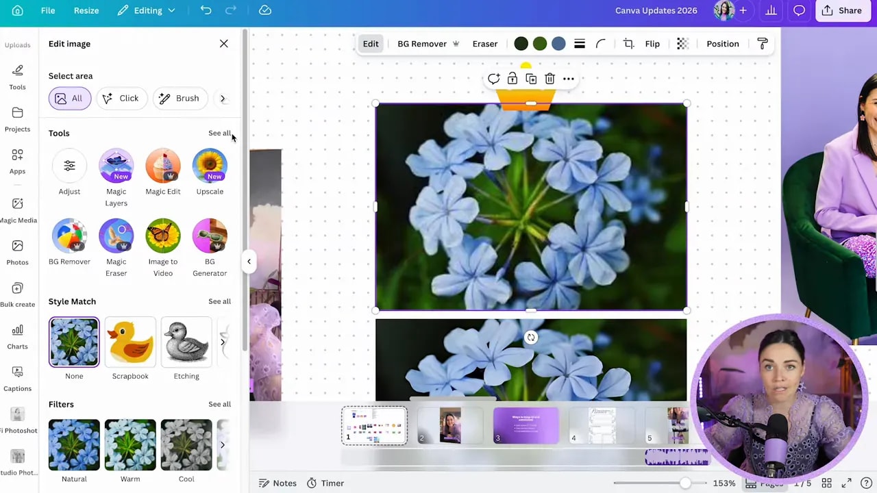Open the Magic Eraser tool
This screenshot has width=877, height=493.
tap(116, 248)
